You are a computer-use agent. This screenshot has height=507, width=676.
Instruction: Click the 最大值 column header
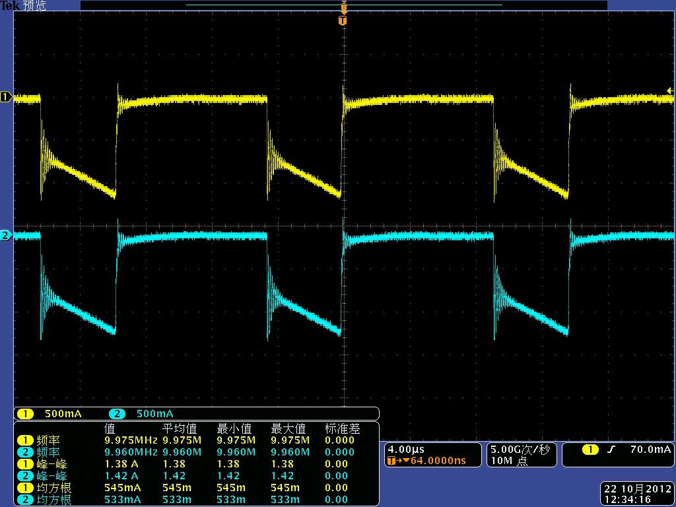click(288, 429)
